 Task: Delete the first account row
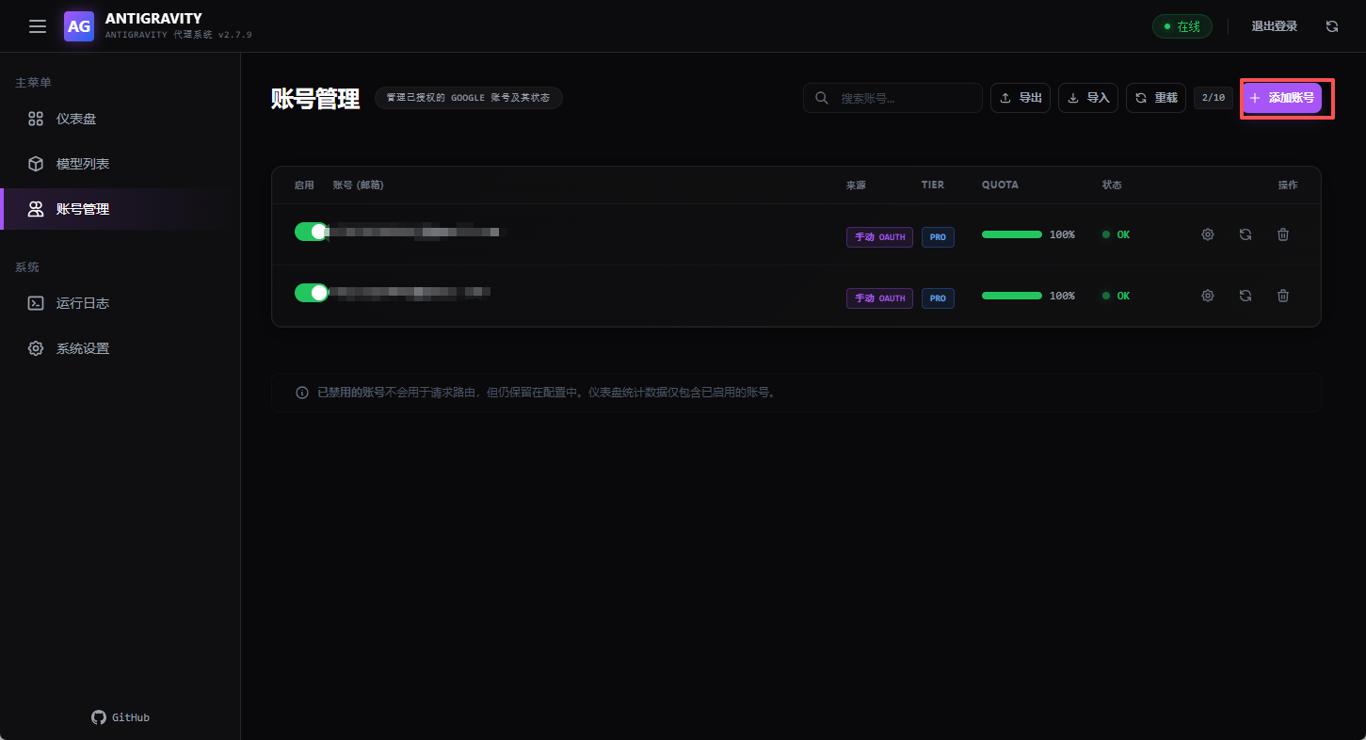click(1283, 234)
